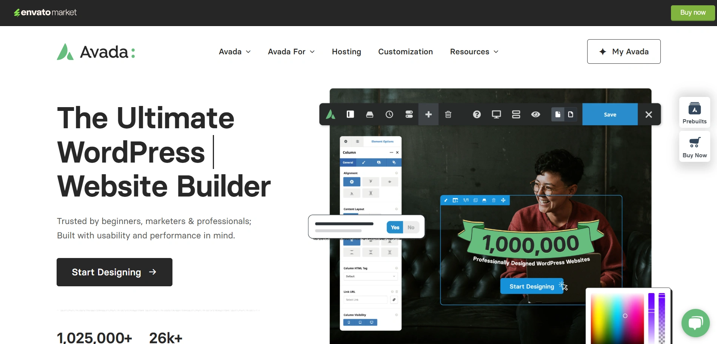Click the pencil edit icon on column toolbar
Screen dimensions: 717x344
pyautogui.click(x=446, y=200)
